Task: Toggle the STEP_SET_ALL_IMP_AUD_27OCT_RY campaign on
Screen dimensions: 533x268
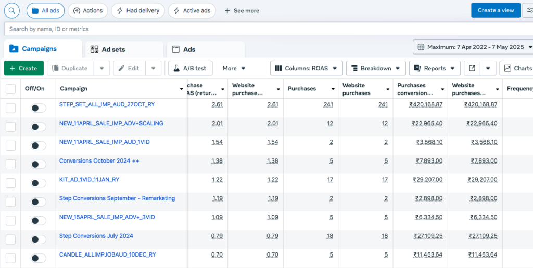Action: (x=38, y=108)
